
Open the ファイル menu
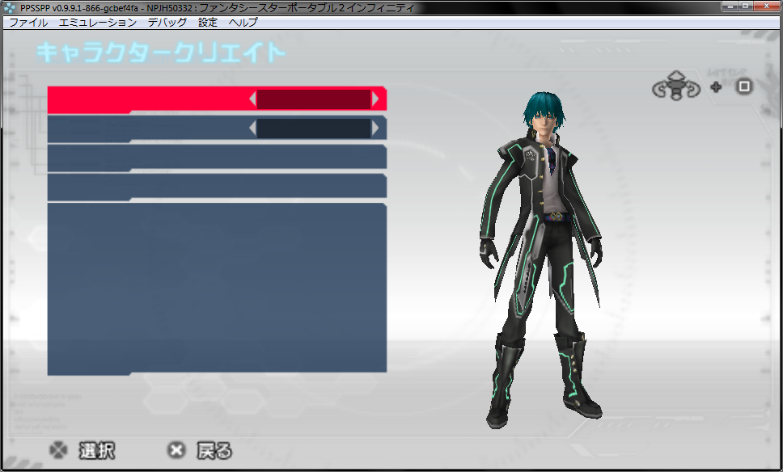28,23
